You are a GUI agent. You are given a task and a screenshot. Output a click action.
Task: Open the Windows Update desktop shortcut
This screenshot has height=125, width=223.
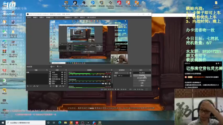[x=216, y=5]
